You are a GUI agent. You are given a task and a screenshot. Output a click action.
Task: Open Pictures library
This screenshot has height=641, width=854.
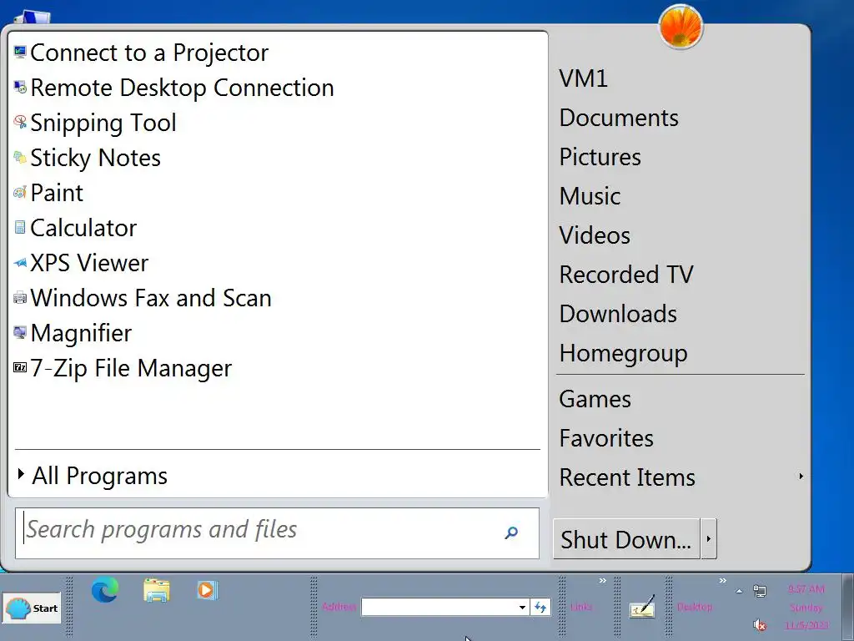pyautogui.click(x=600, y=157)
